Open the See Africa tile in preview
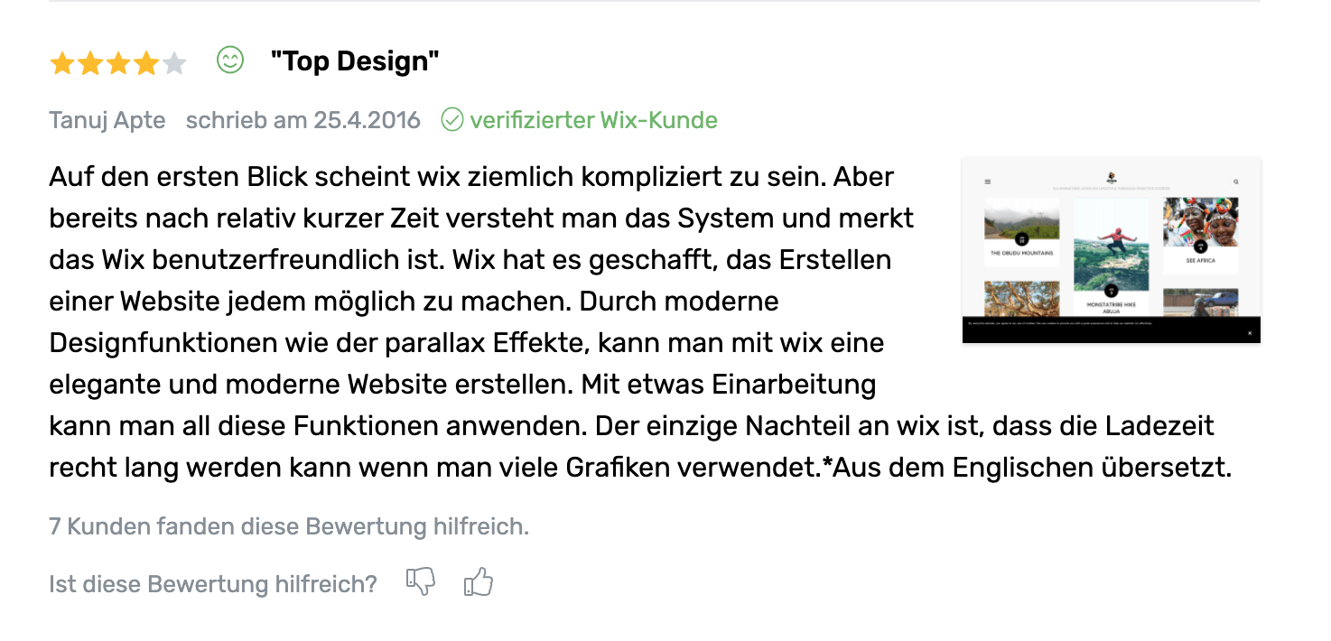 1200,236
